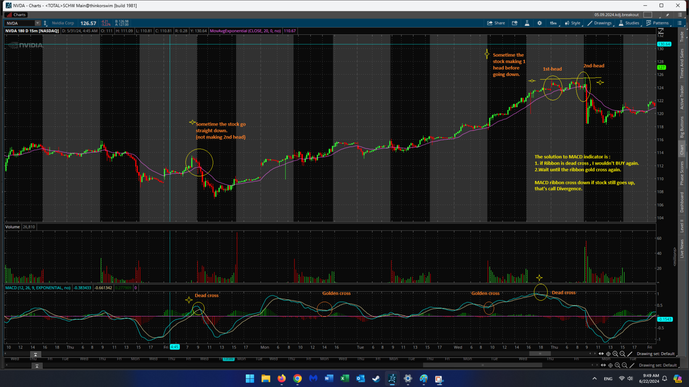Click the price axis scale icon above 132
The width and height of the screenshot is (689, 387).
[661, 31]
